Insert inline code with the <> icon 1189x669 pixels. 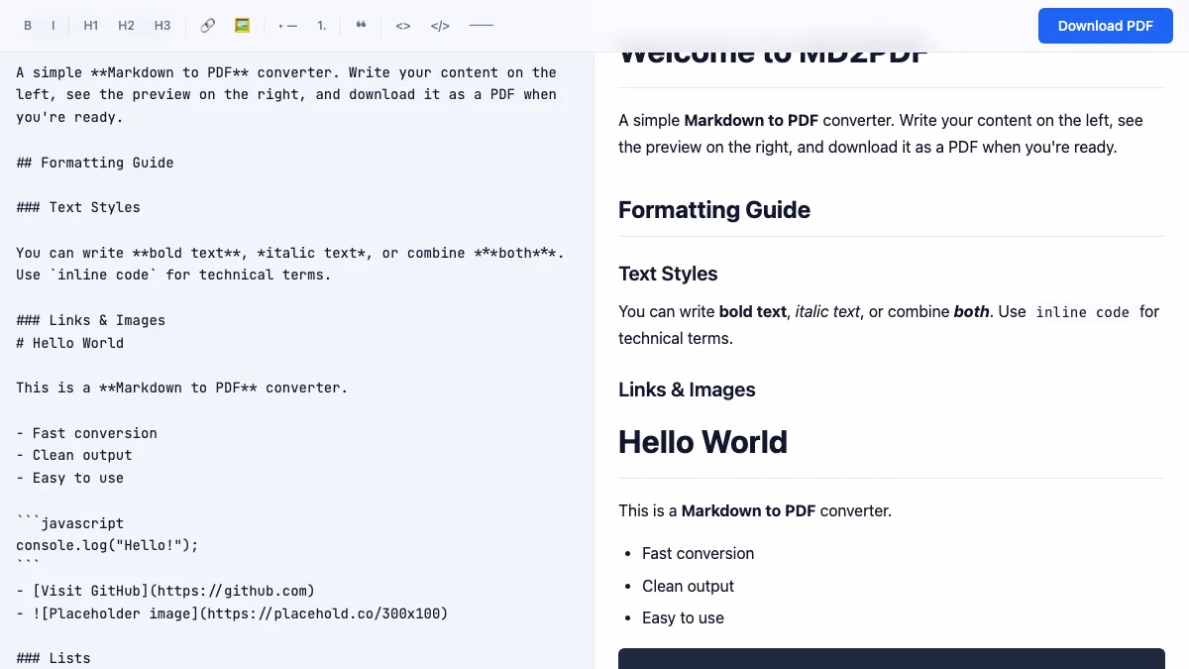(x=402, y=25)
